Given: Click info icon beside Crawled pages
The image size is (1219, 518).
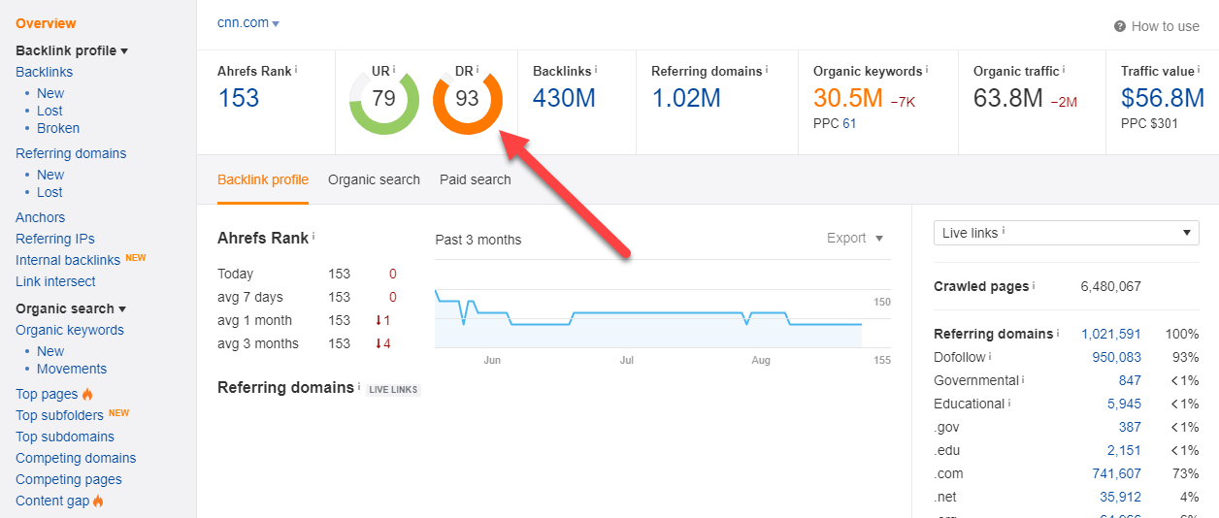Looking at the screenshot, I should (x=1034, y=286).
